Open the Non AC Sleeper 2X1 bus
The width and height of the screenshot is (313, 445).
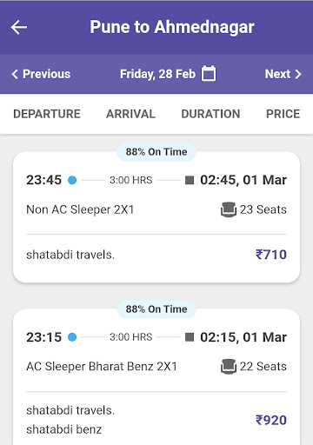156,217
